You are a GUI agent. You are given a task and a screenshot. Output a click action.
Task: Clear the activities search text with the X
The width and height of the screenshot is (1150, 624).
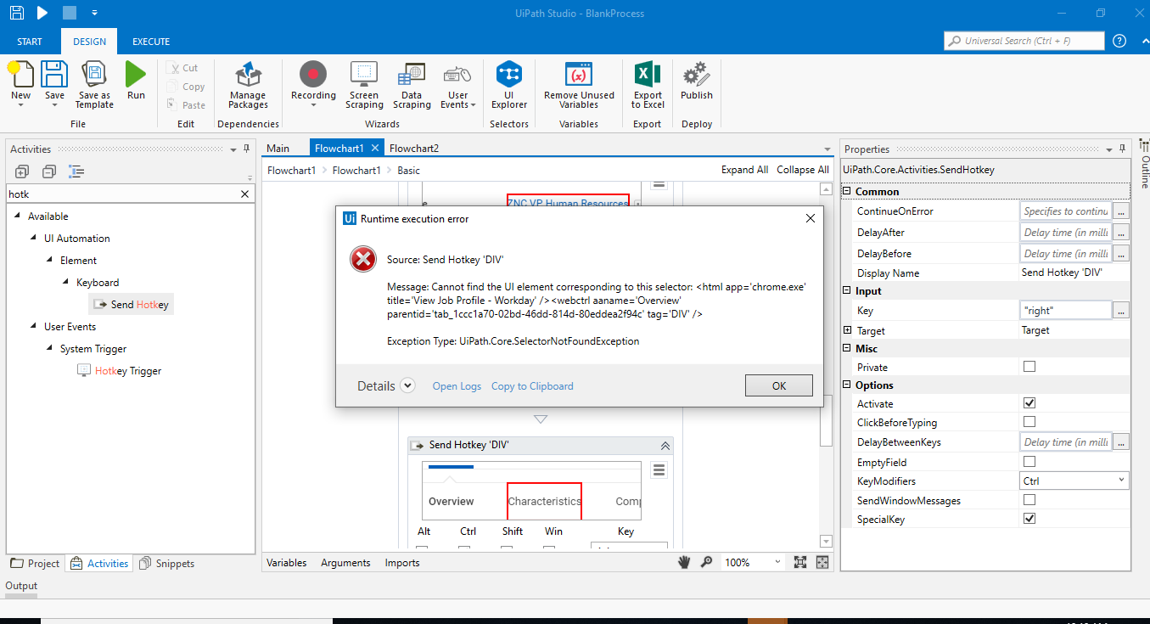pos(245,194)
